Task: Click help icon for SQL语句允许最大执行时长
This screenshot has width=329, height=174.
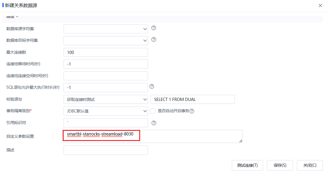Action: coord(152,86)
